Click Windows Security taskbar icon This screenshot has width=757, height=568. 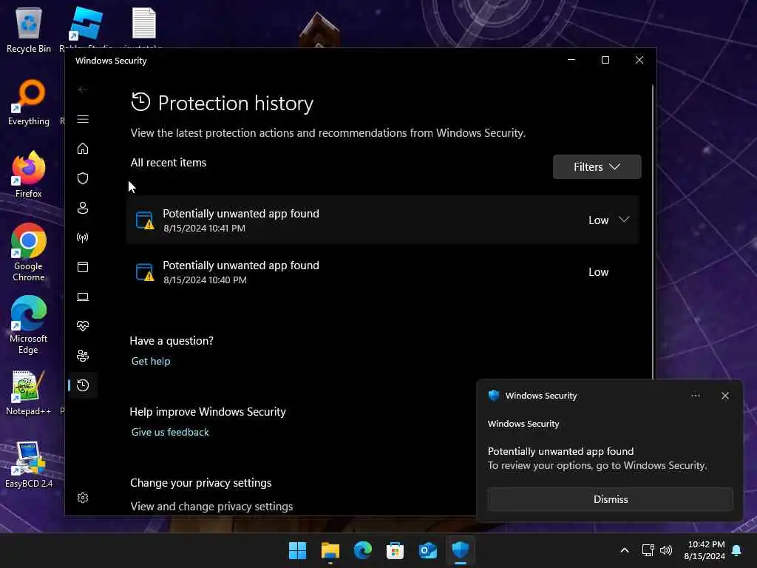coord(460,550)
